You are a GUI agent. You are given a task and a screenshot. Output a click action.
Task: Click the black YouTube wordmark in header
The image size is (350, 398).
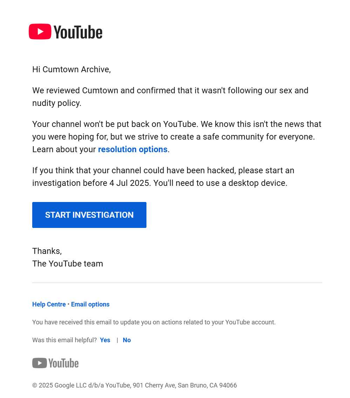pos(78,32)
